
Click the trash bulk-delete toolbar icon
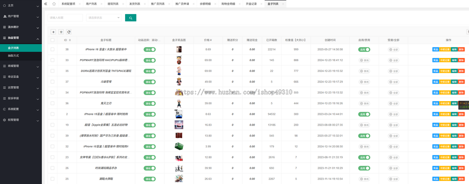(x=61, y=32)
